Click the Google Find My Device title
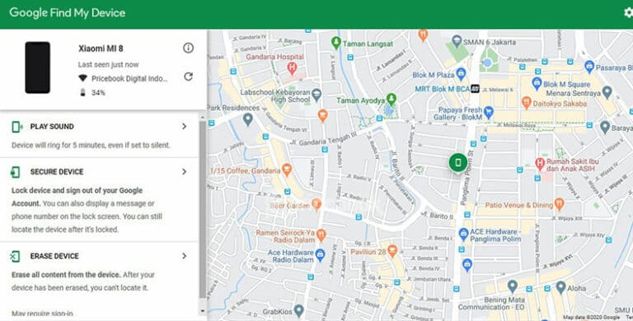 click(x=68, y=13)
